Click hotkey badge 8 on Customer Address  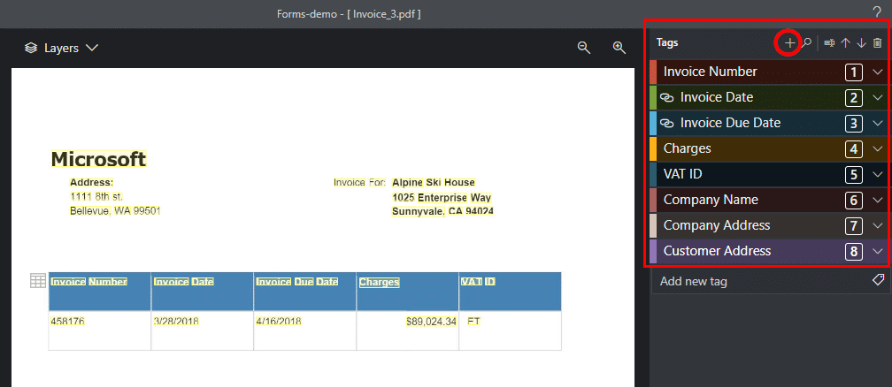pos(853,251)
